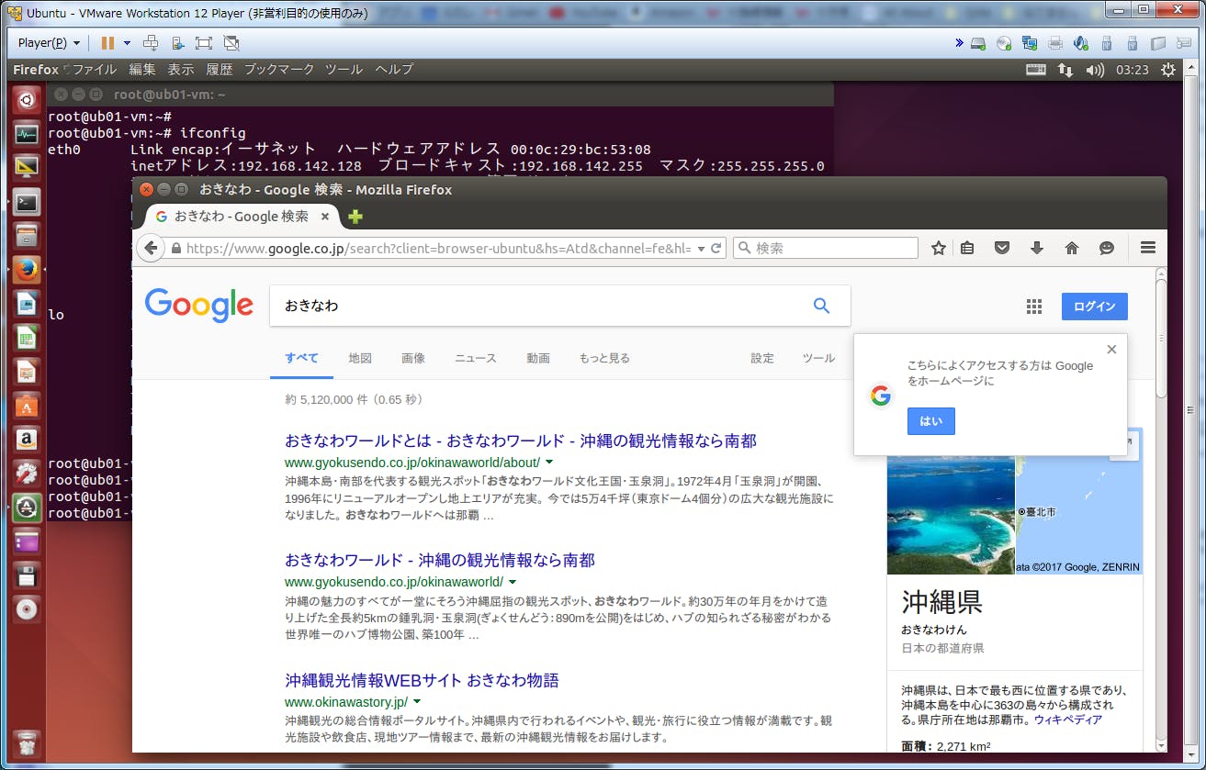
Task: Launch LibreOffice Writer from the launcher
Action: (x=27, y=304)
